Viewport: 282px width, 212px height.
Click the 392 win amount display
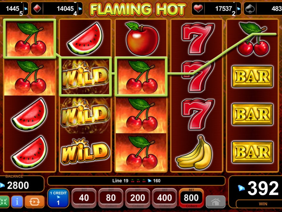[263, 188]
